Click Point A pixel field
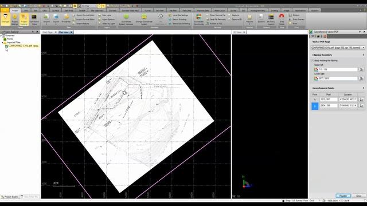 (x=329, y=100)
